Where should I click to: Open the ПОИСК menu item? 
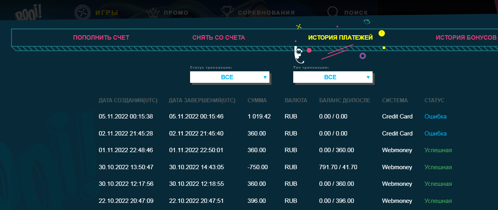(x=356, y=13)
